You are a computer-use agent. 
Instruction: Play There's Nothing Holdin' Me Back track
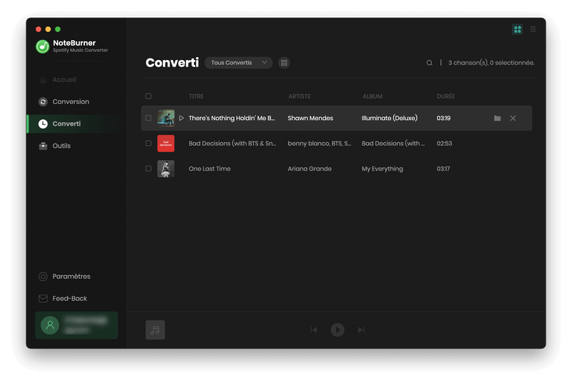click(x=182, y=118)
